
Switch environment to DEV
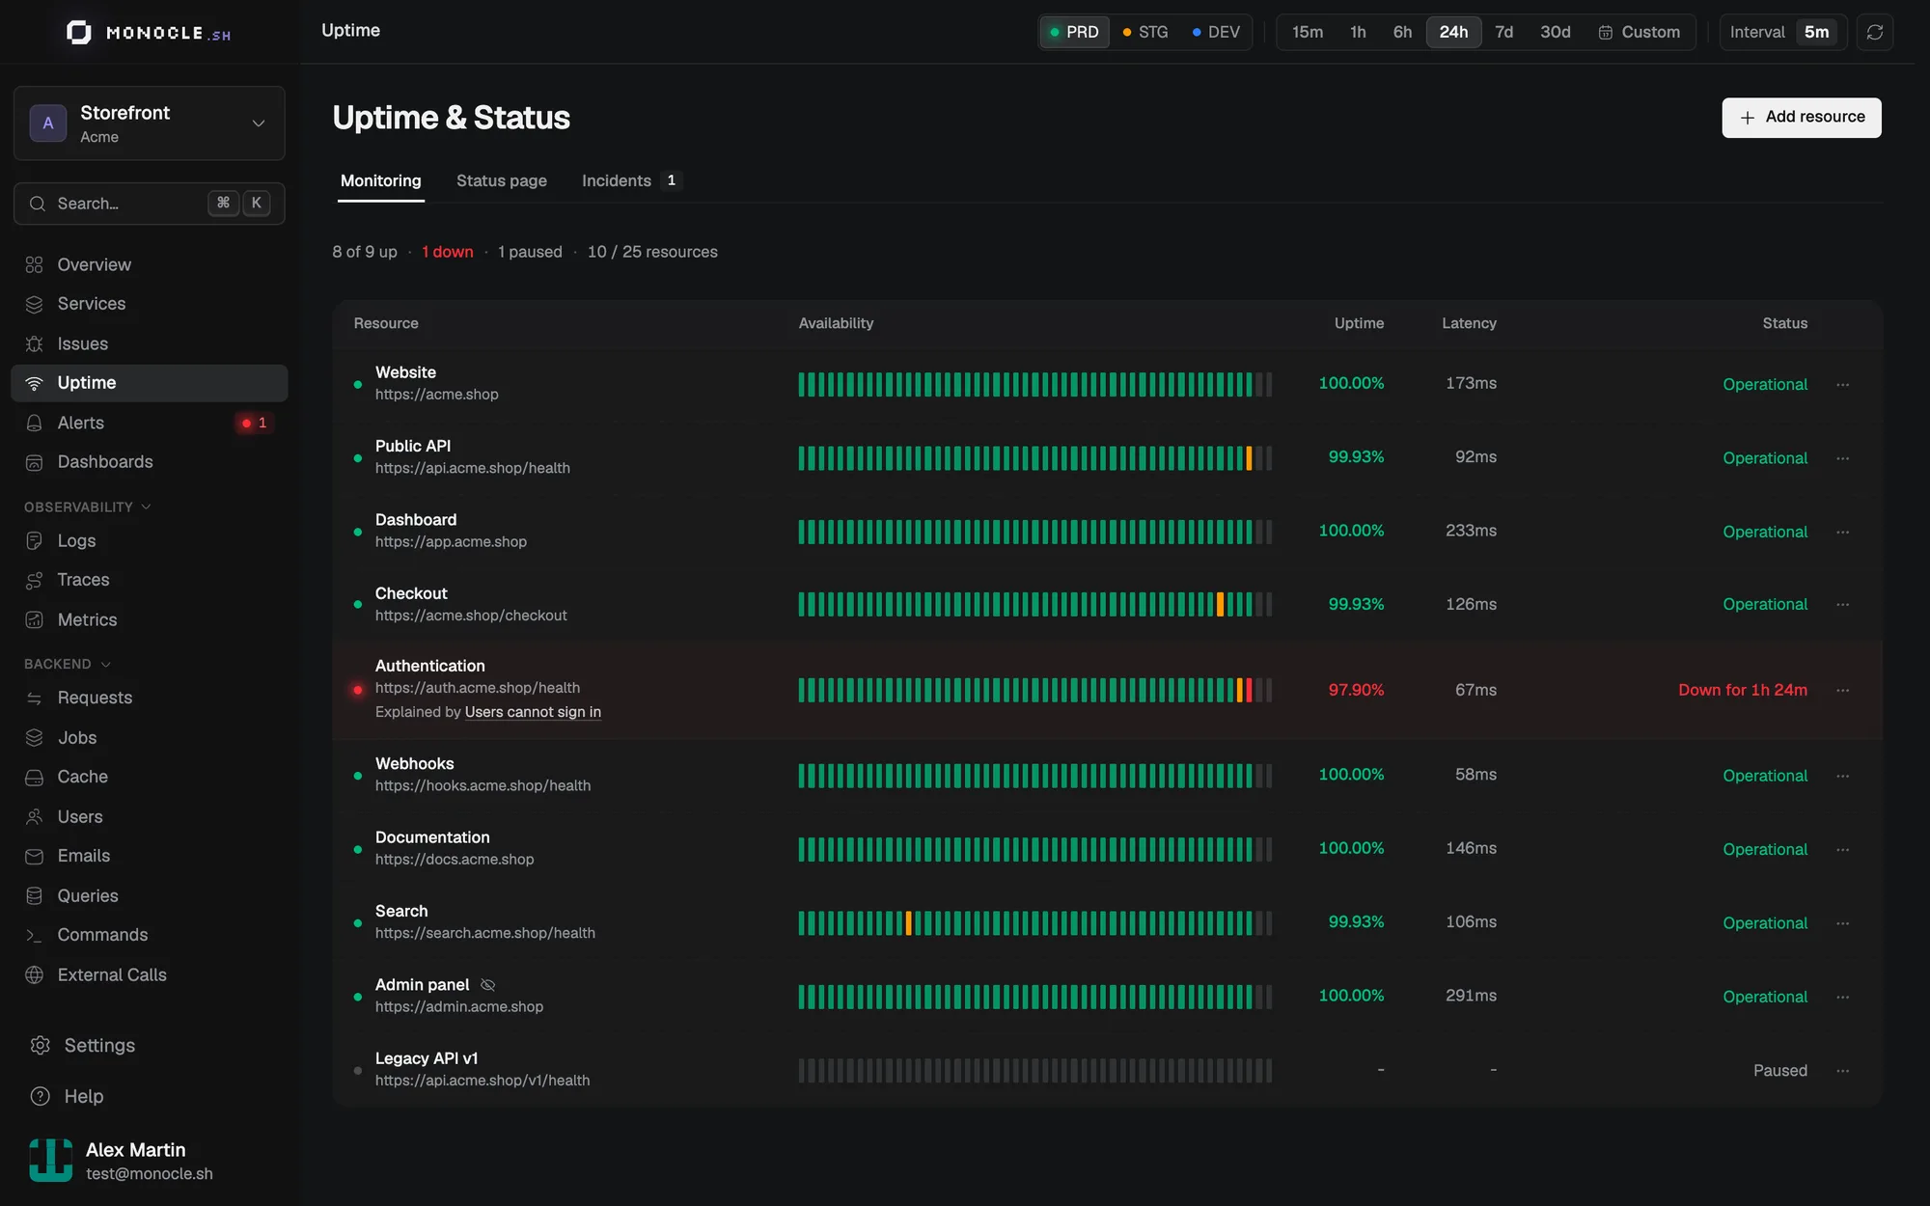tap(1216, 32)
